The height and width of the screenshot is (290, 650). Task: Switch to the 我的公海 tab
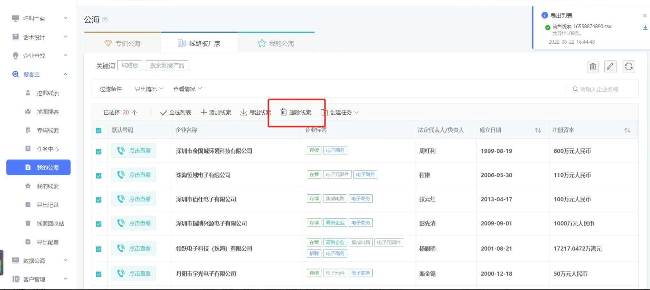click(x=276, y=43)
